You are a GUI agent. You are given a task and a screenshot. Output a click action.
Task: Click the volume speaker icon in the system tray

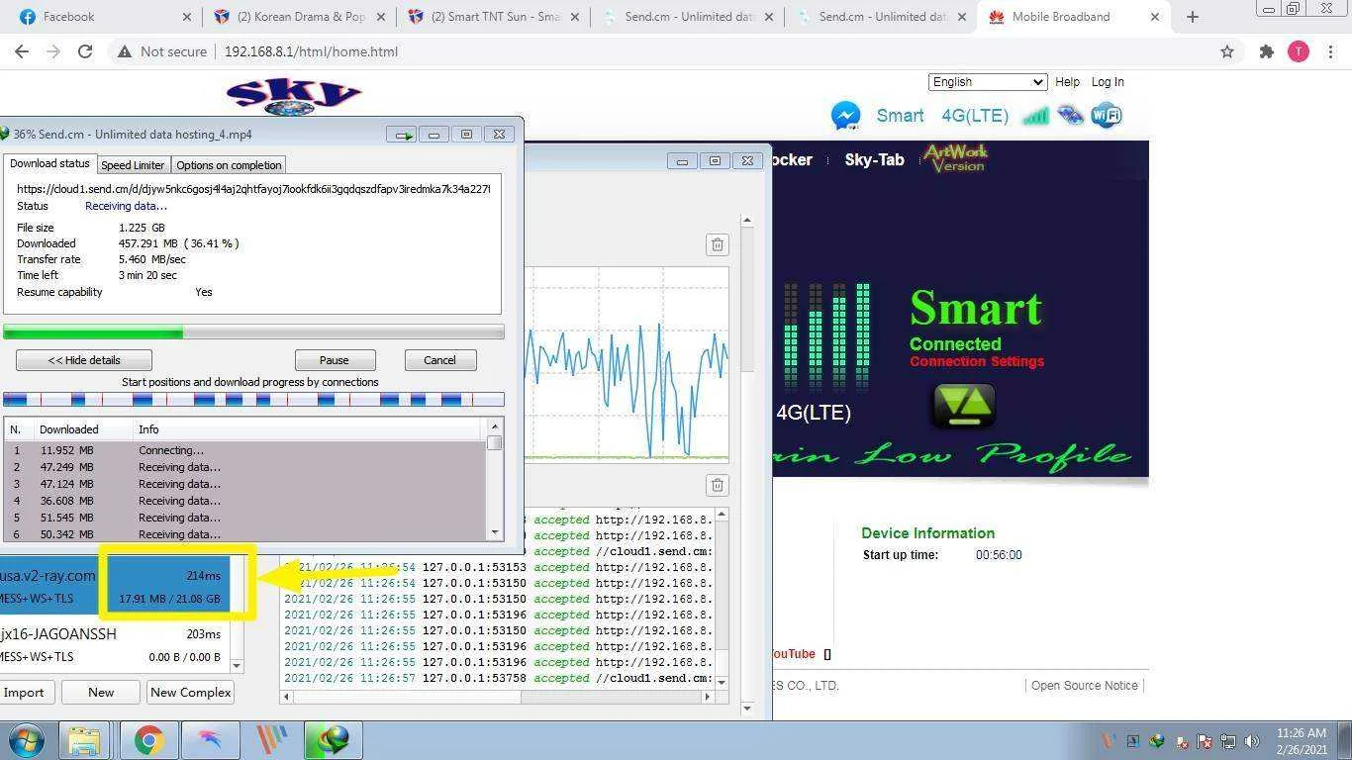pyautogui.click(x=1252, y=741)
